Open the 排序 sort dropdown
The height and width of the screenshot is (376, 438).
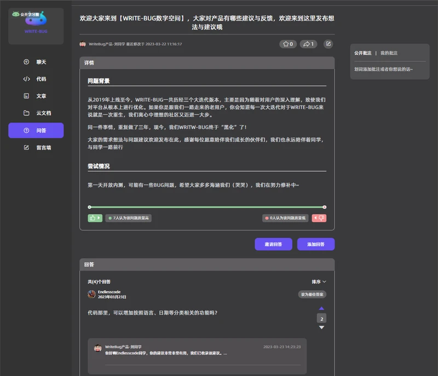[x=319, y=282]
